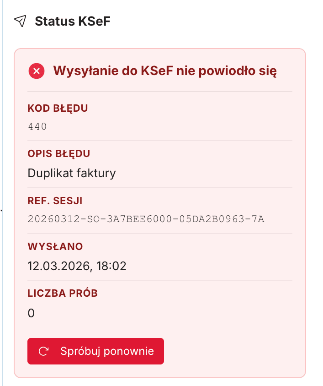Click the LICZBA PRÓB label
323x386 pixels.
click(63, 293)
